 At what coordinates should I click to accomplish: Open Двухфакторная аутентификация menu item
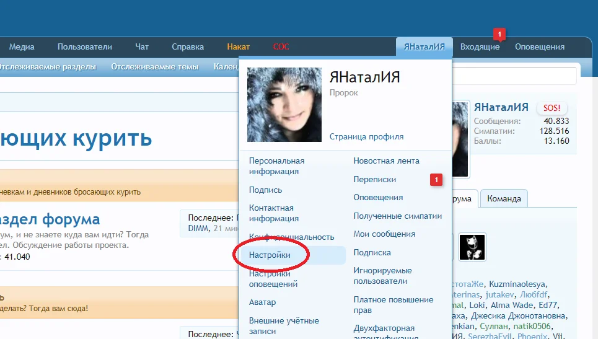pos(385,332)
